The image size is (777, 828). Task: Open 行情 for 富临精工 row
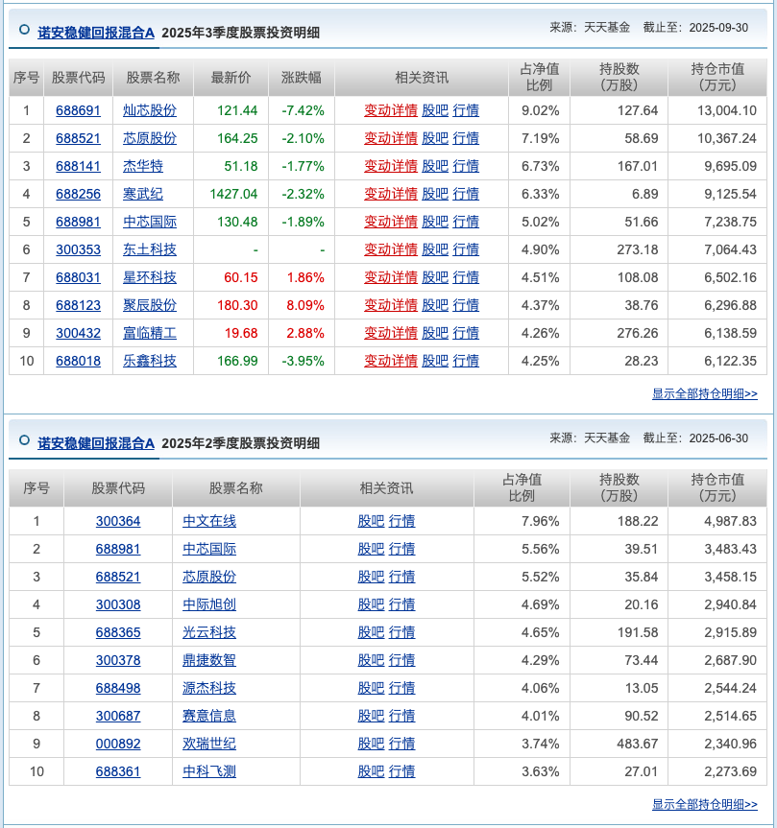point(466,333)
